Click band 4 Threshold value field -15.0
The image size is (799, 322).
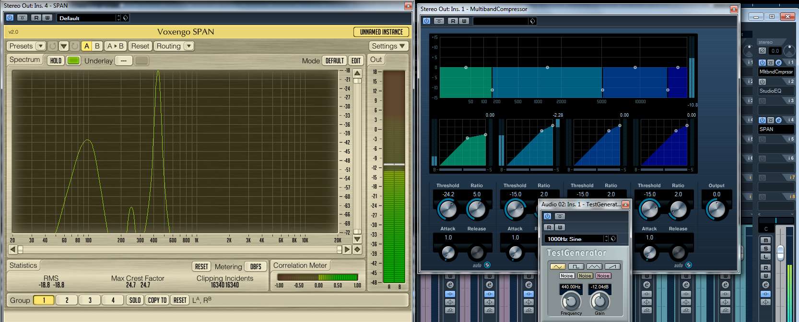point(649,194)
